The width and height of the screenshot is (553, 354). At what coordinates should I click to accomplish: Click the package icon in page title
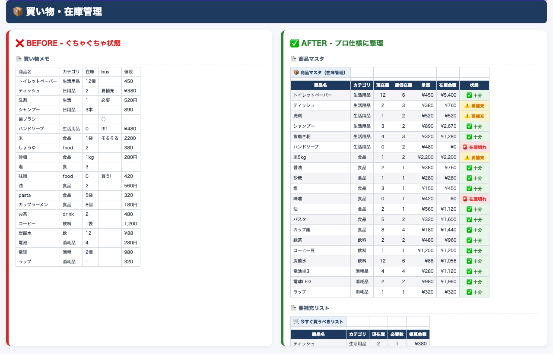point(18,12)
